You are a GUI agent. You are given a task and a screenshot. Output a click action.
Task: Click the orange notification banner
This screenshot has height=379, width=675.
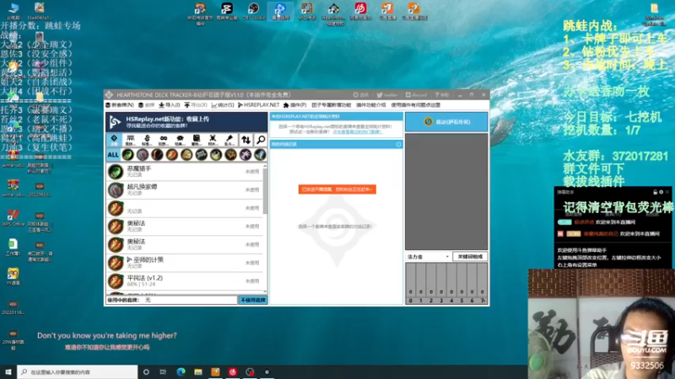tap(337, 189)
